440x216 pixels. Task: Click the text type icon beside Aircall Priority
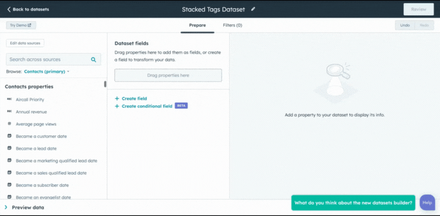(10, 100)
